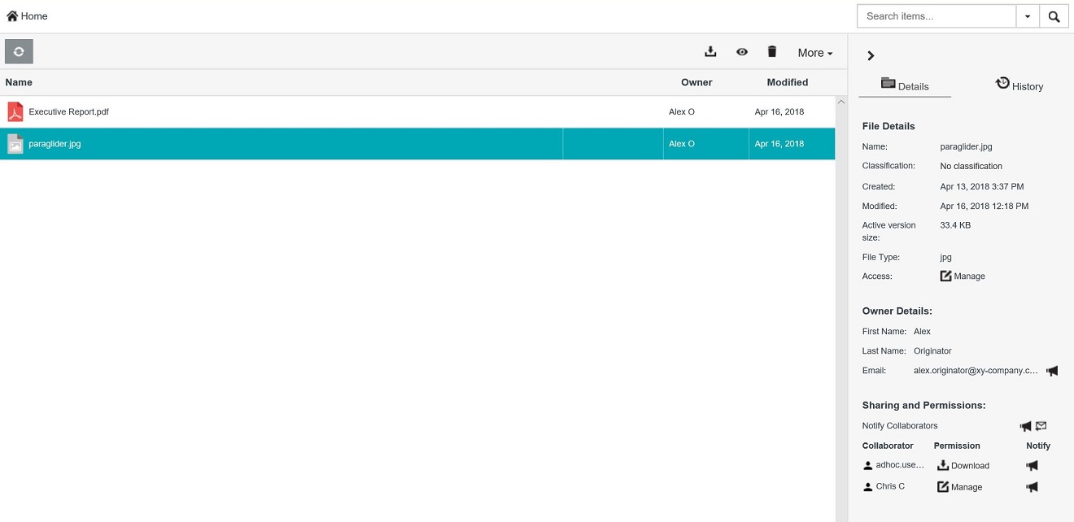Screen dimensions: 1074x522
Task: Collapse the details panel with chevron
Action: (x=871, y=56)
